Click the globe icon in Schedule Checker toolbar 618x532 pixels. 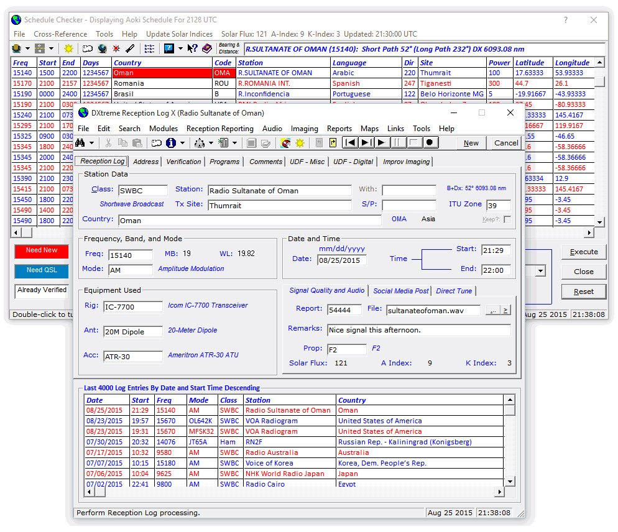click(102, 48)
